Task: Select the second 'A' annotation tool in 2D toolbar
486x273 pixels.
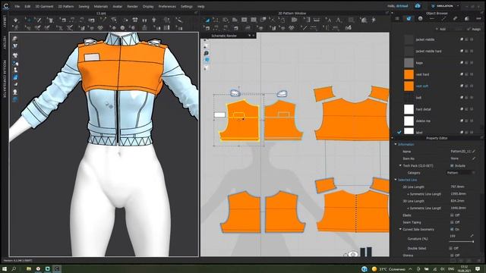Action: pyautogui.click(x=339, y=20)
